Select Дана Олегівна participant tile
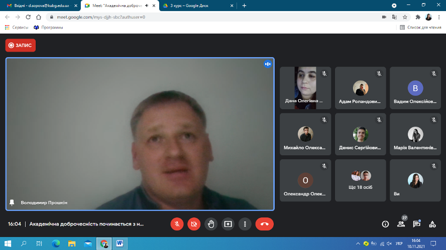446x250 pixels. point(305,88)
